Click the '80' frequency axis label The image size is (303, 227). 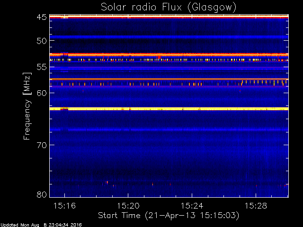coord(42,194)
